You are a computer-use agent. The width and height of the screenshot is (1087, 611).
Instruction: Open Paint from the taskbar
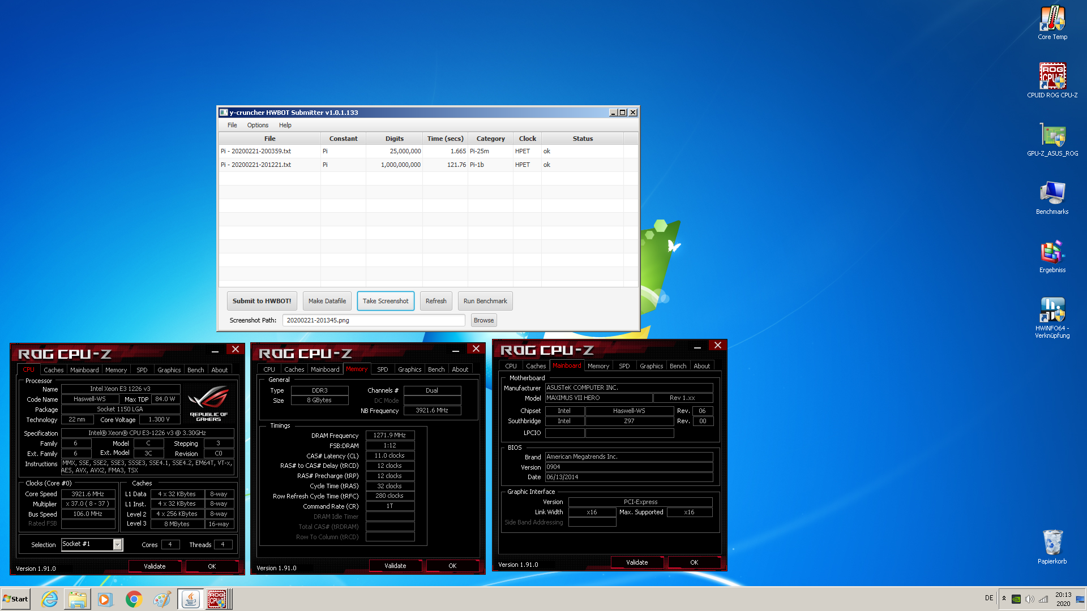tap(162, 599)
